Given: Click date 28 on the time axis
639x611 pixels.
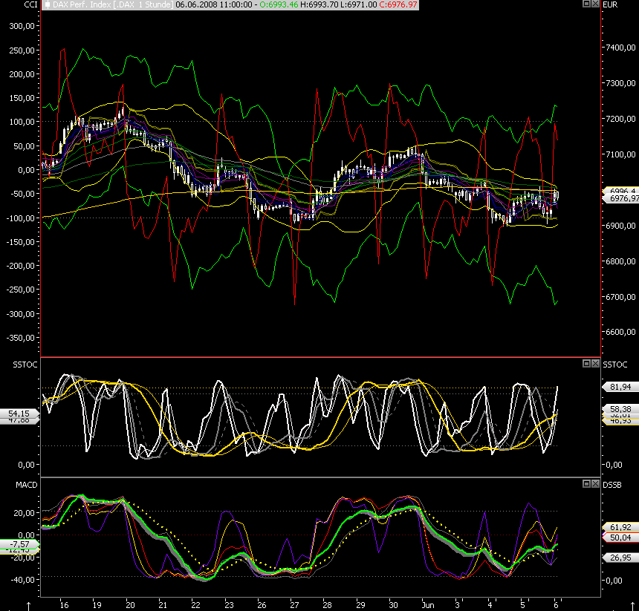Looking at the screenshot, I should point(327,605).
